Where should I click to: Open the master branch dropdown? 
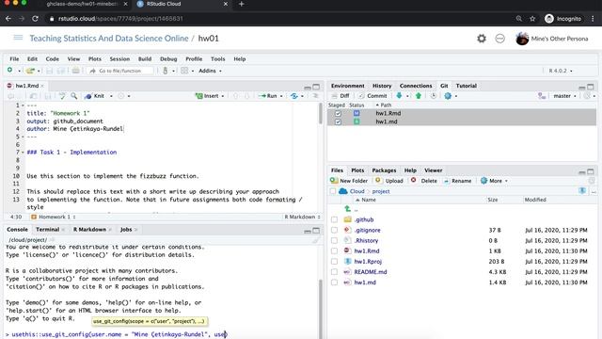564,96
